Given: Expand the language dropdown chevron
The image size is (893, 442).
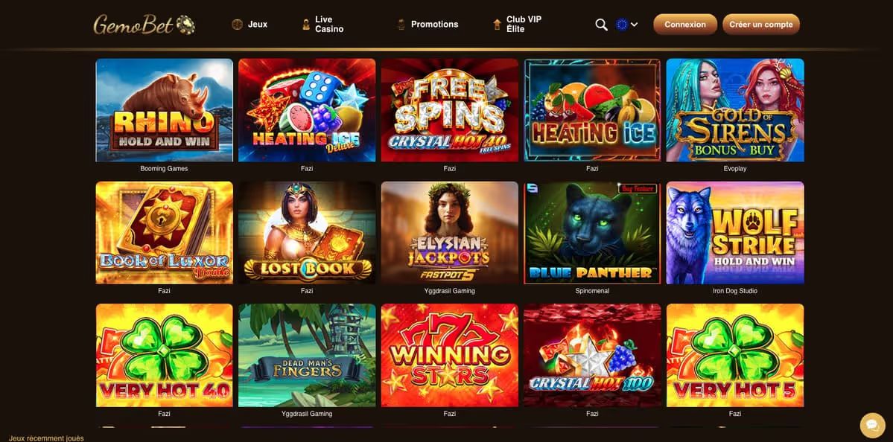Looking at the screenshot, I should (635, 25).
